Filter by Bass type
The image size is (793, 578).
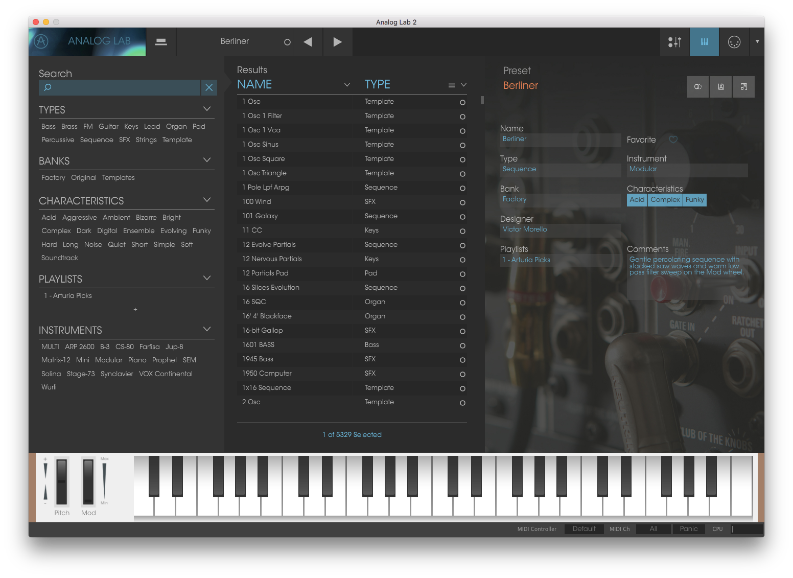click(49, 127)
